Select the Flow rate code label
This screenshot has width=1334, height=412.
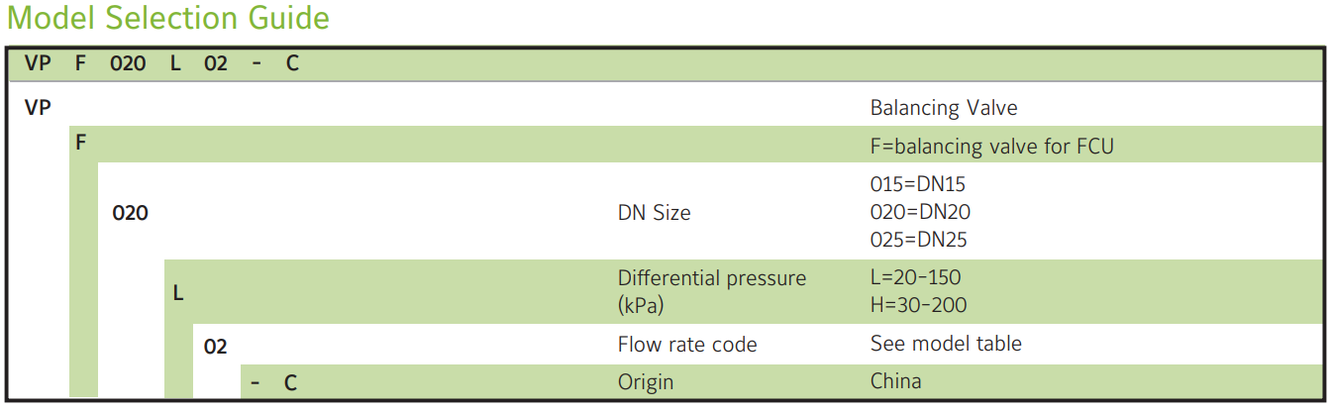click(x=686, y=345)
